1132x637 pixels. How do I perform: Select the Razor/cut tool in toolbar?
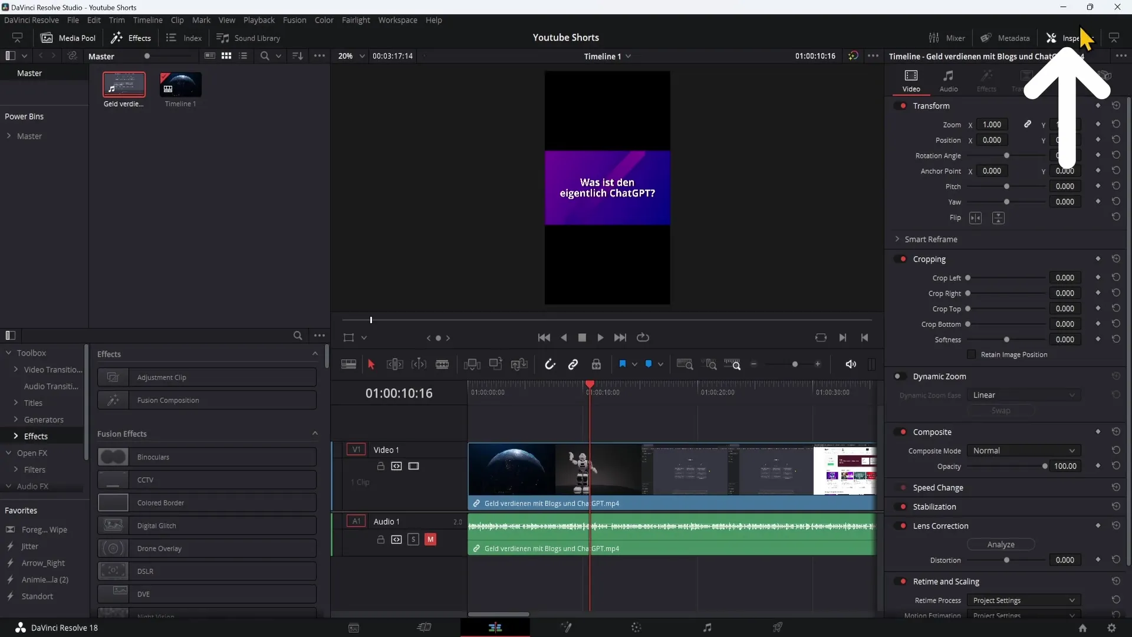[x=442, y=364]
